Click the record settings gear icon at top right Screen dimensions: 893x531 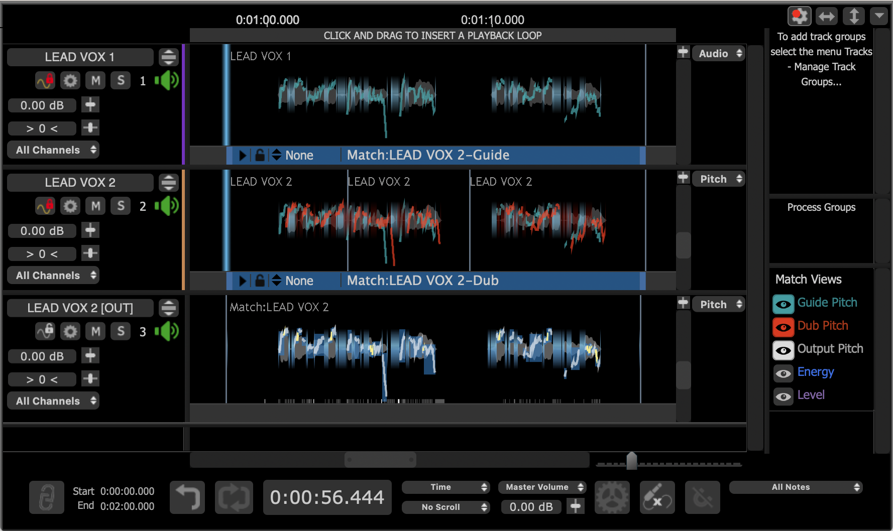coord(799,17)
